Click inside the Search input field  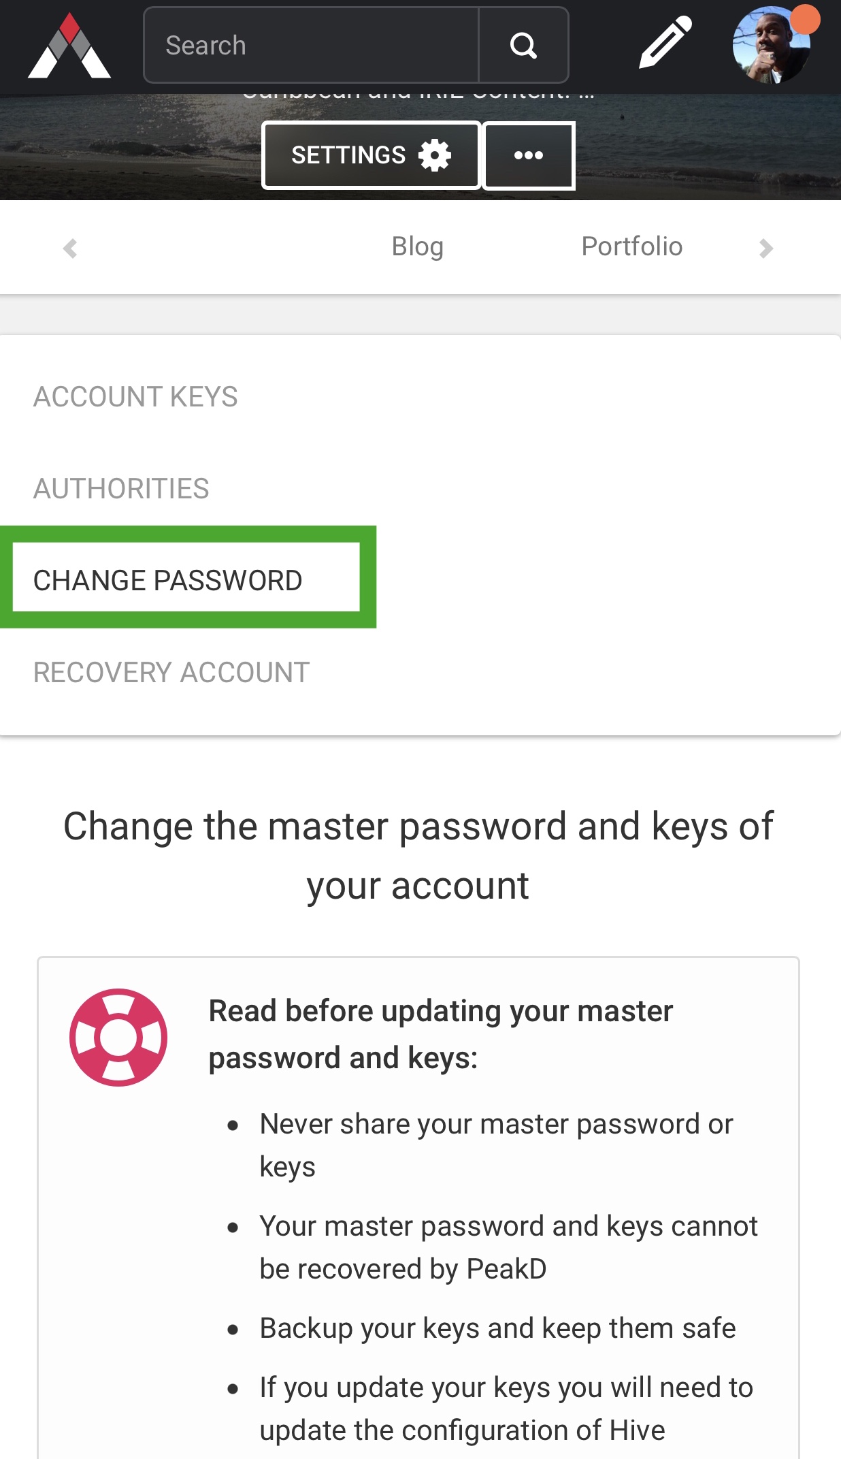[311, 46]
